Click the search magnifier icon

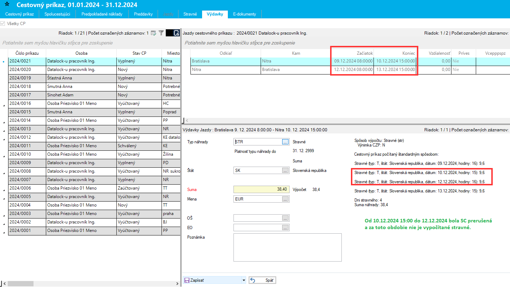176,33
